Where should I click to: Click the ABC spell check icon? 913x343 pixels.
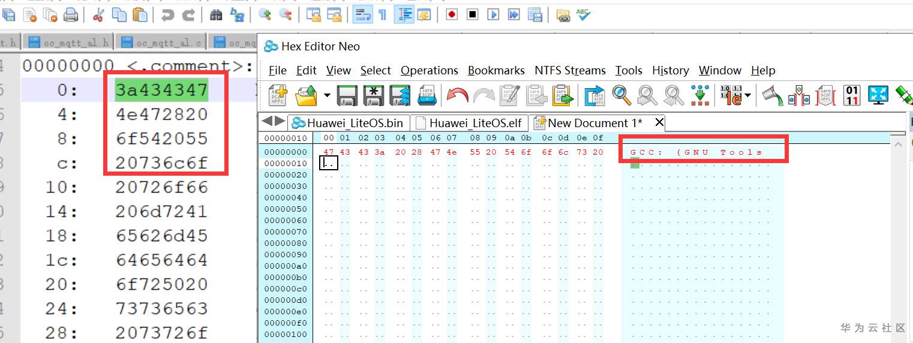(583, 14)
